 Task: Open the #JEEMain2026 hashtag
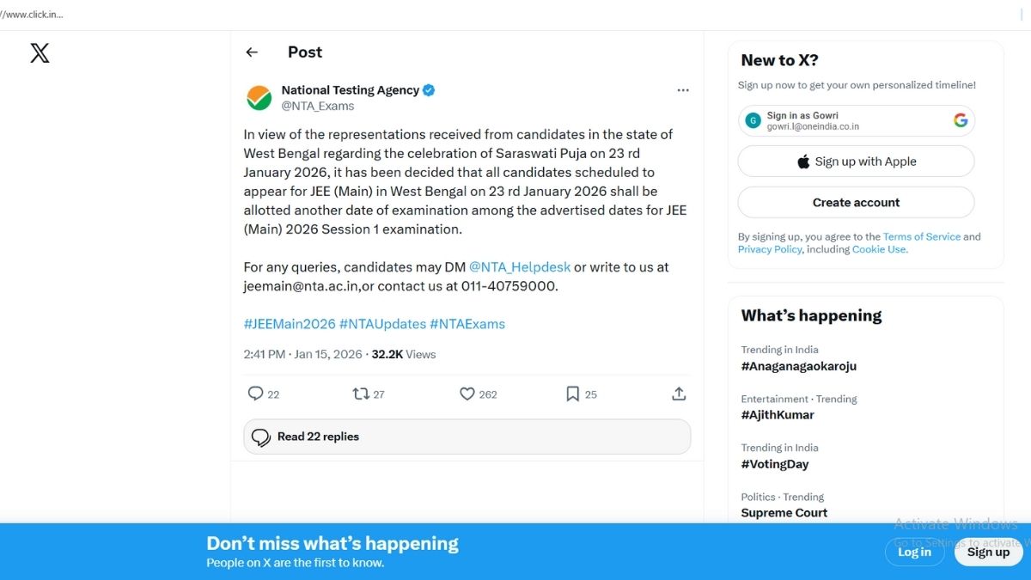[x=288, y=324]
